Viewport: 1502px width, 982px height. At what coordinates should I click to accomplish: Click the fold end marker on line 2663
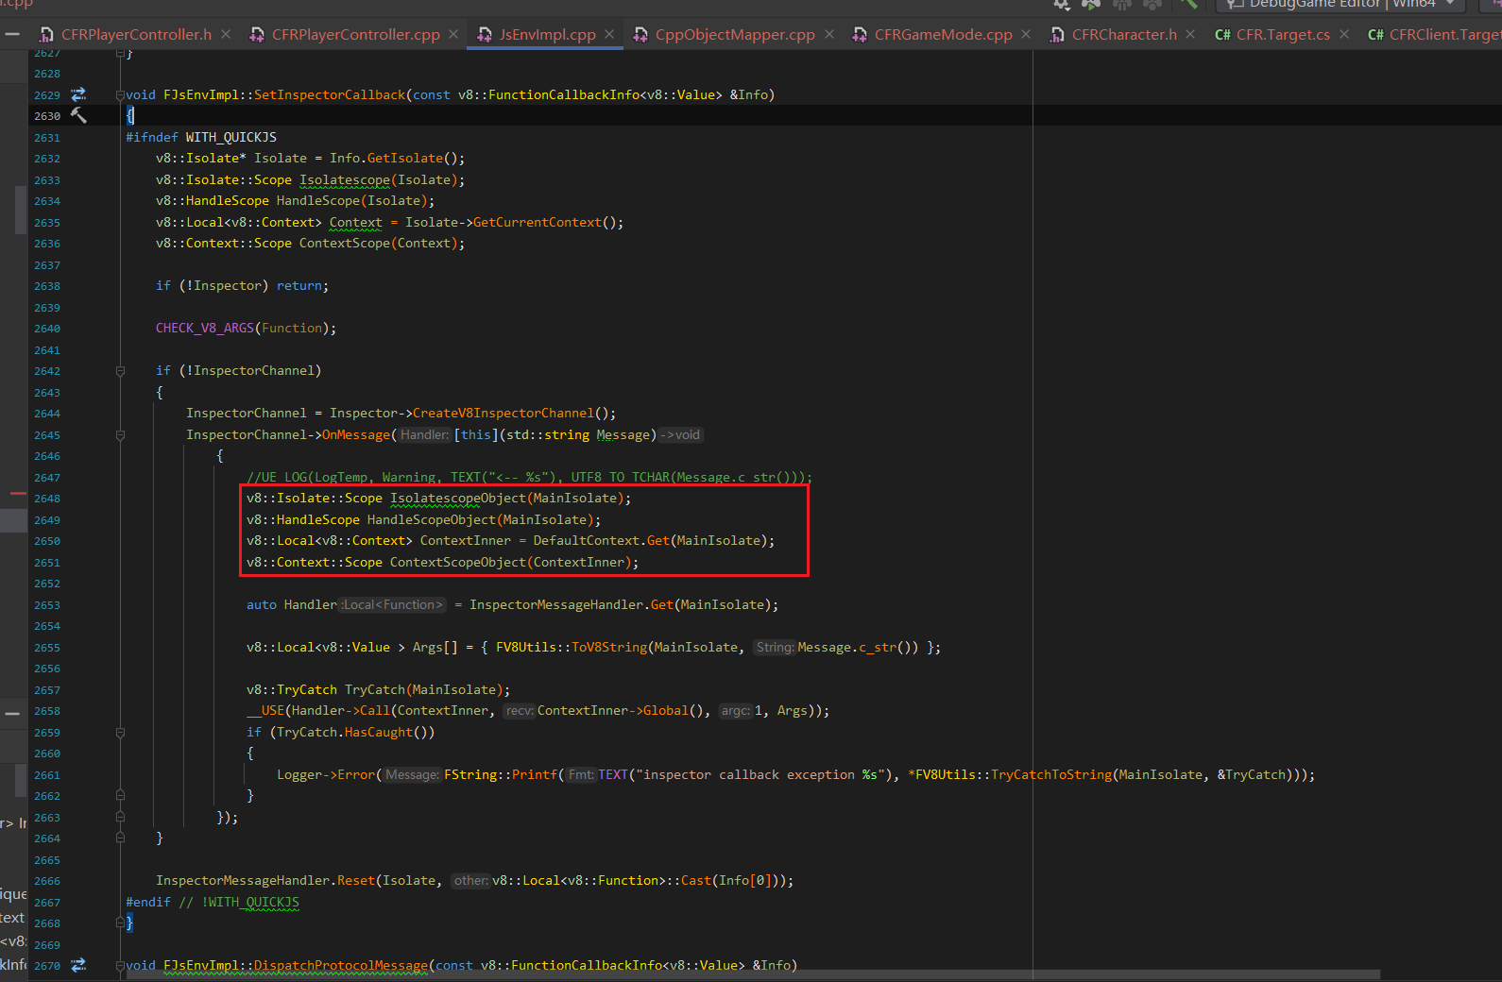tap(120, 817)
